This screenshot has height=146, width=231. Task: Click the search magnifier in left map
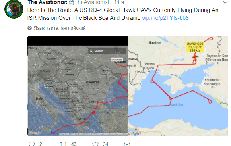click(x=91, y=51)
